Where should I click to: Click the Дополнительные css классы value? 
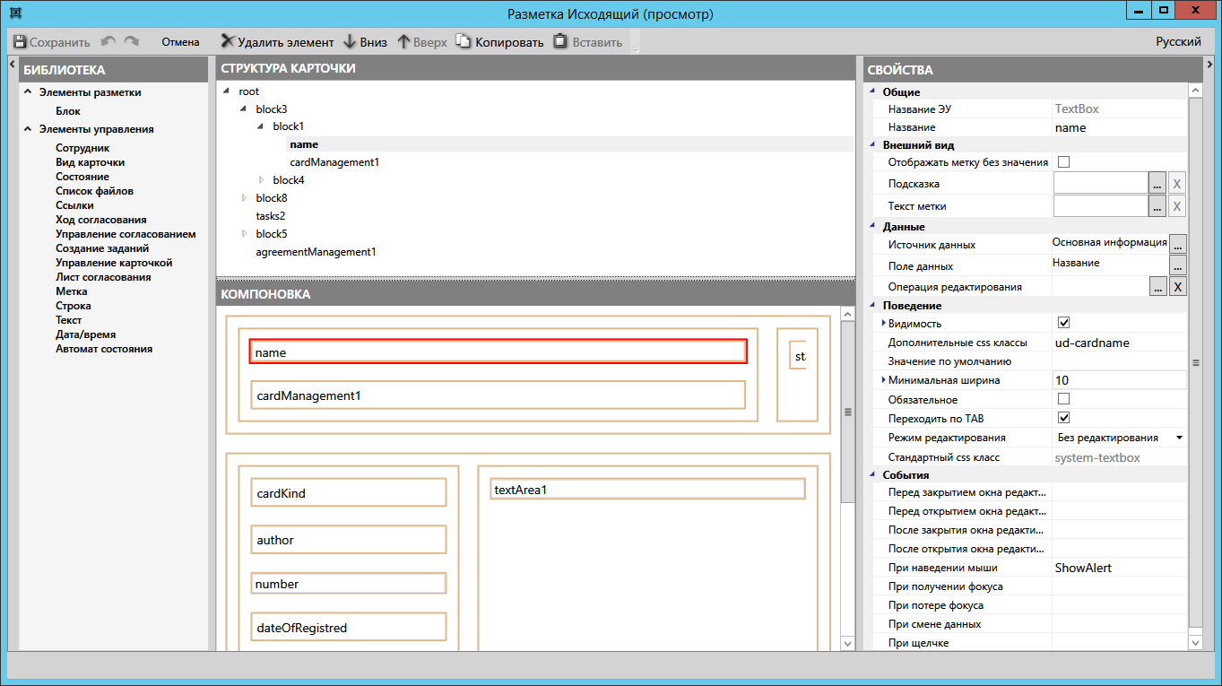point(1119,343)
